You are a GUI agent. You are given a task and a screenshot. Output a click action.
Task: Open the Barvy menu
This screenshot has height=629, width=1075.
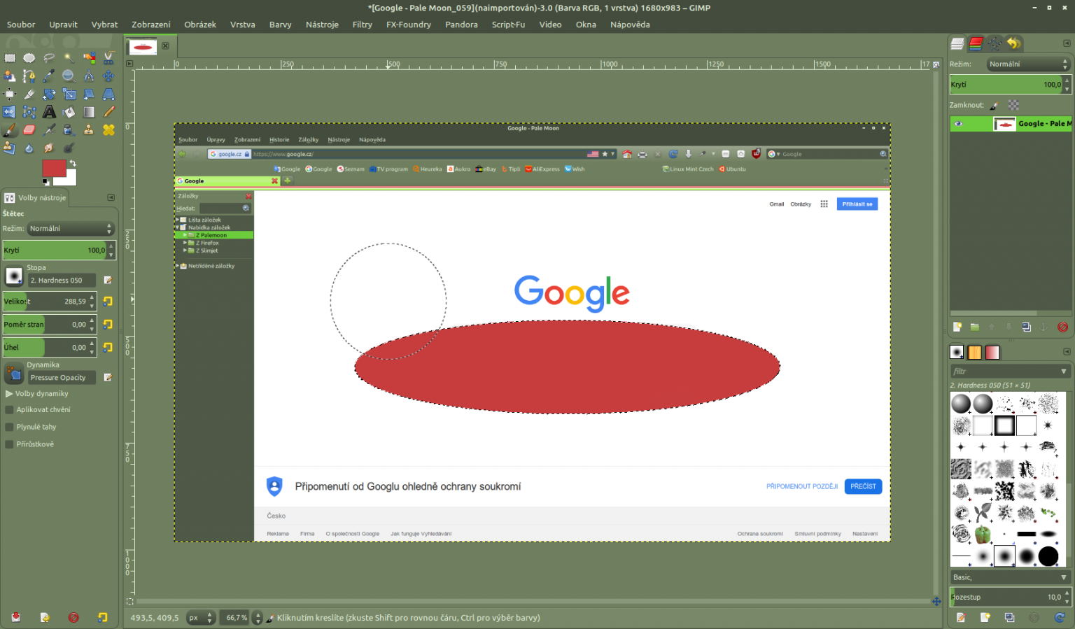coord(280,24)
